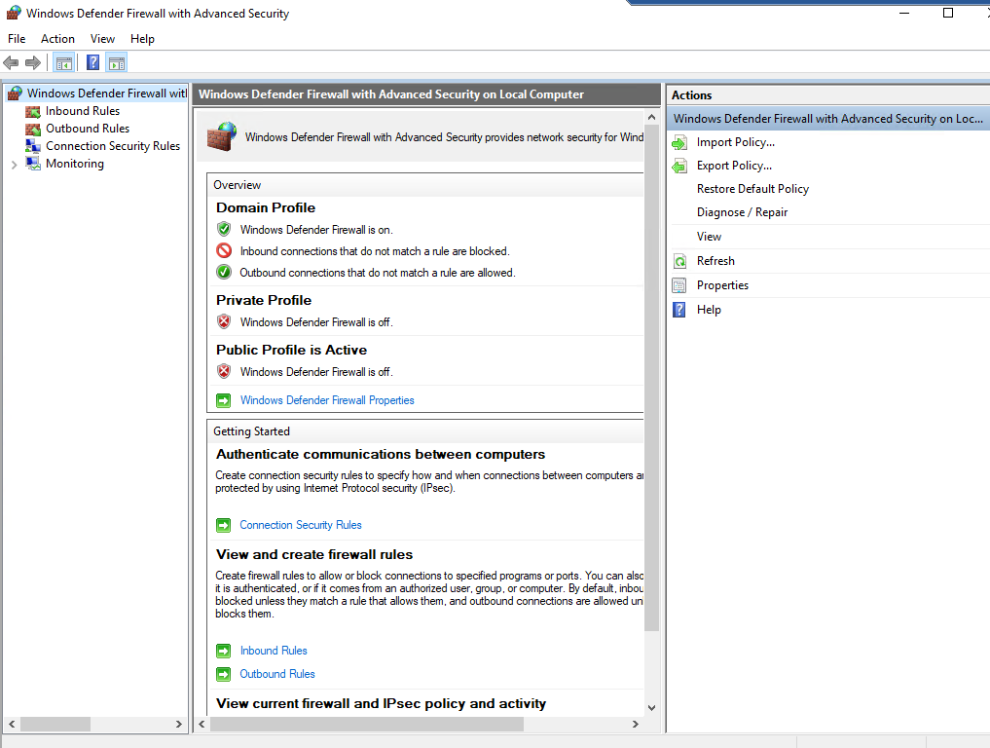Click the Back navigation arrow icon
Screen dimensions: 990x748
11,61
